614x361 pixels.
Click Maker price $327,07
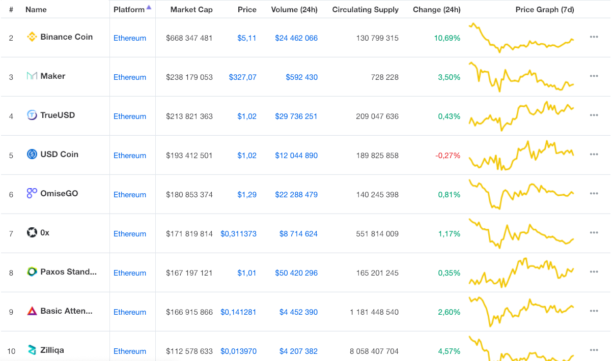pyautogui.click(x=243, y=77)
